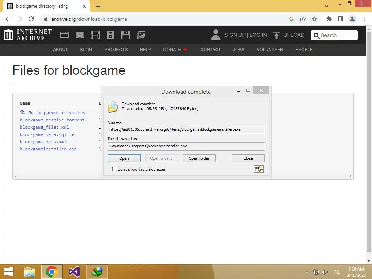The width and height of the screenshot is (372, 279).
Task: Reload the page
Action: [x=31, y=19]
